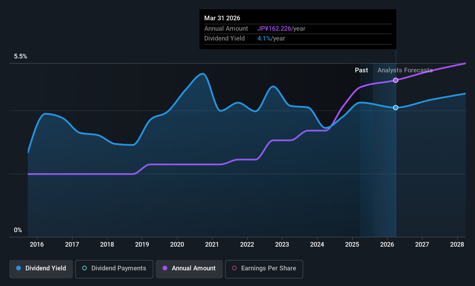This screenshot has height=286, width=475.
Task: Click the blue Dividend Yield marker on chart
Action: [395, 107]
